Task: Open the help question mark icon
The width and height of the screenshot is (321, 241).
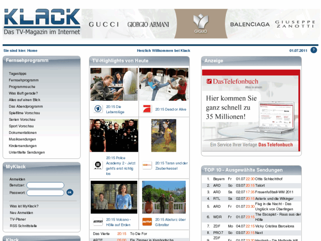Action: click(313, 50)
